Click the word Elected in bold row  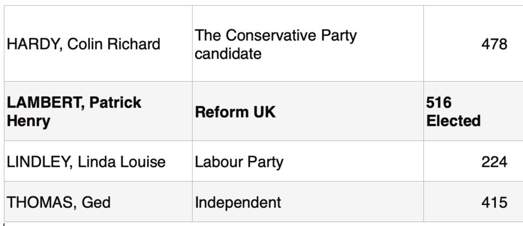pos(454,120)
